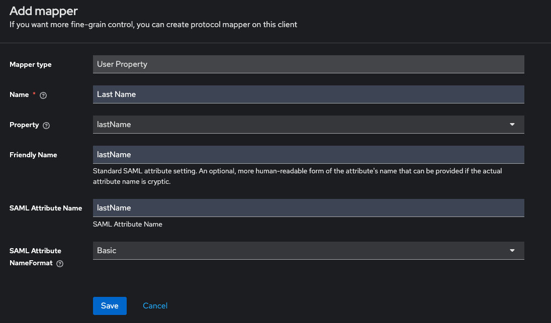Click the Add mapper heading

(x=44, y=10)
